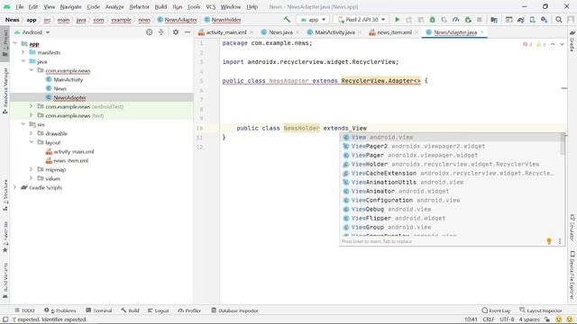Expand the mipmap folder
The height and width of the screenshot is (324, 577).
[32, 169]
